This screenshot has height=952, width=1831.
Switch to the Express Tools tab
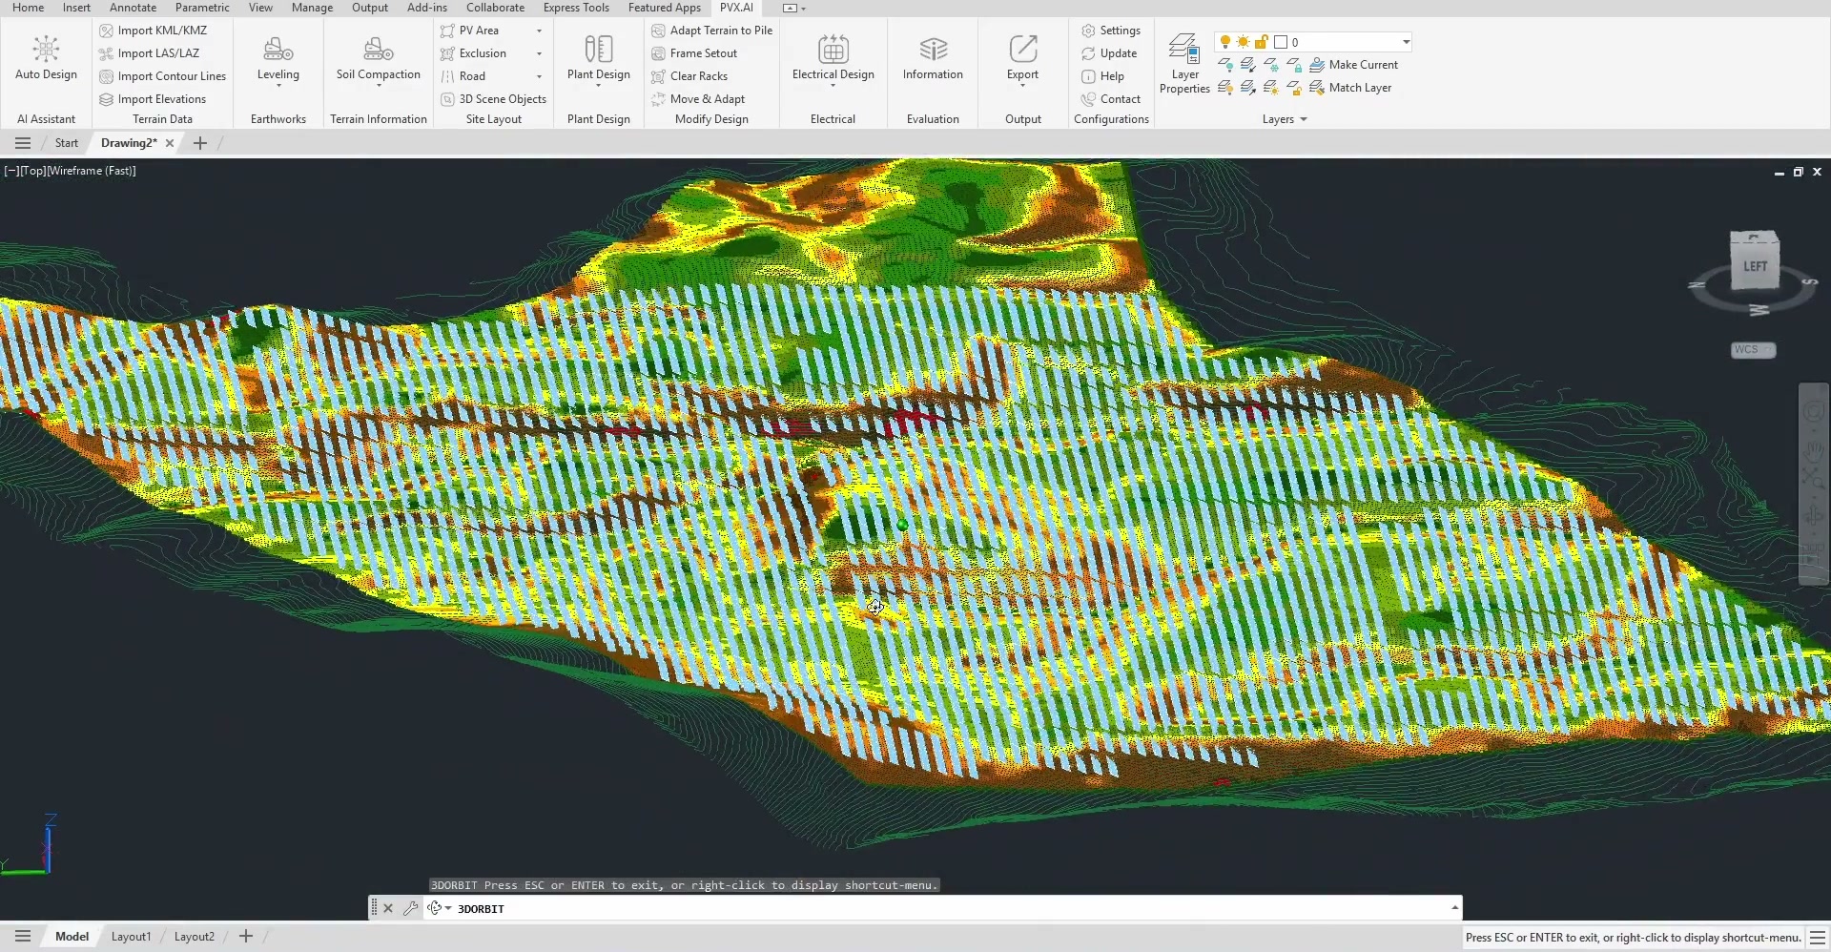[576, 8]
